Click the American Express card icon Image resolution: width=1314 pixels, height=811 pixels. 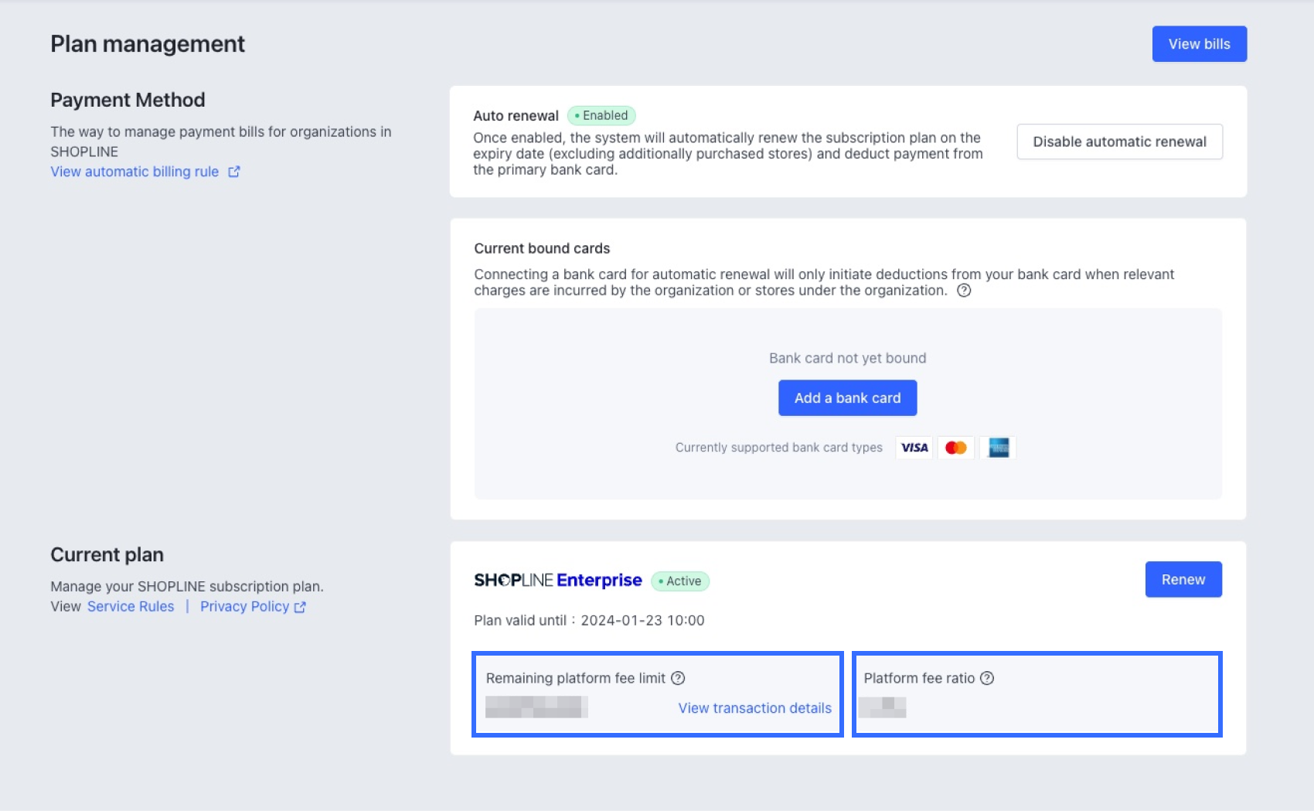998,448
